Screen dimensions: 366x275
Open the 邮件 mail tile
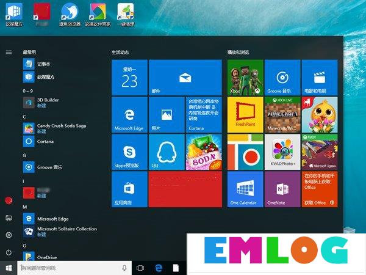click(185, 78)
